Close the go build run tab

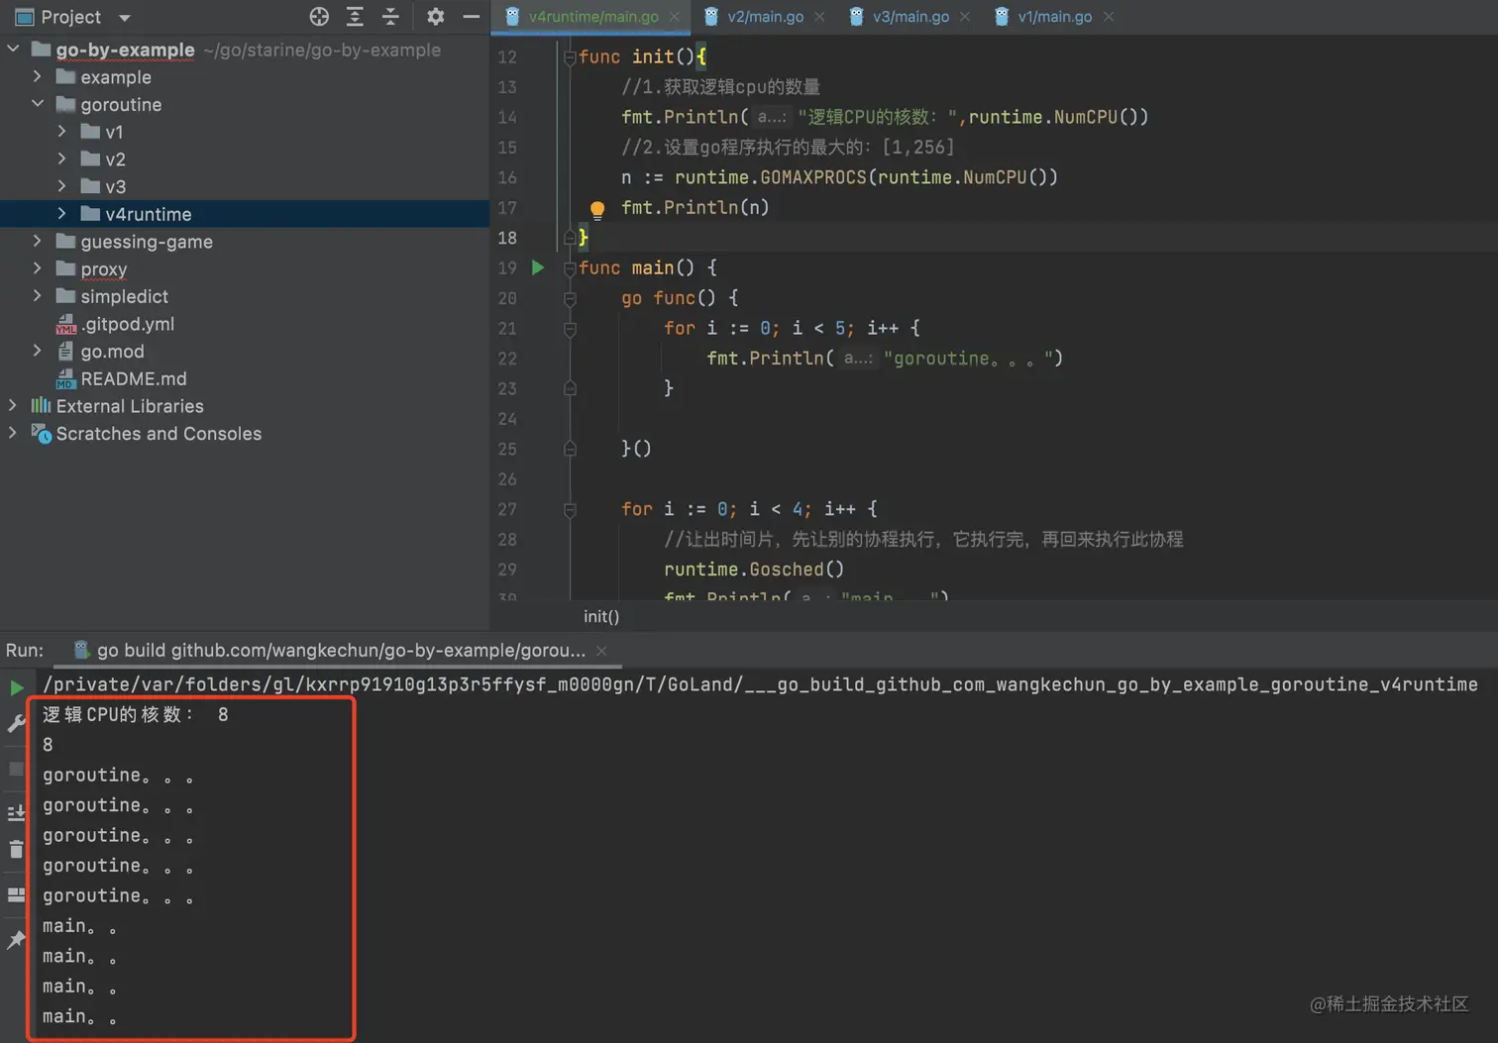point(601,651)
